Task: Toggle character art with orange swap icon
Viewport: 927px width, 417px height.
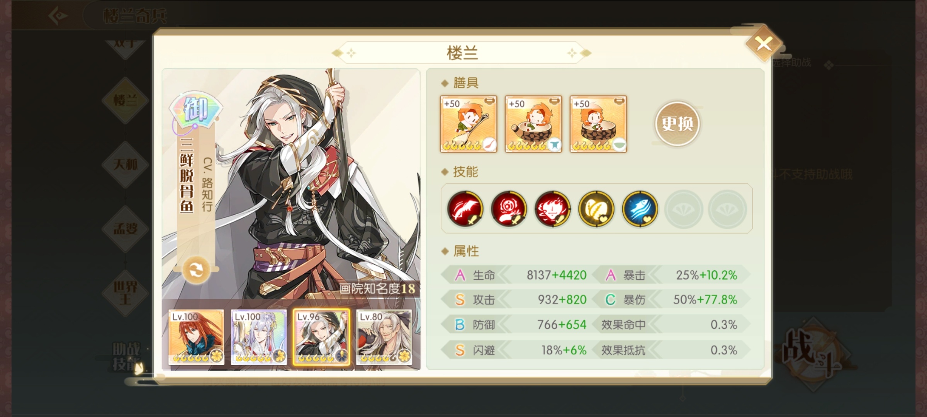Action: 196,270
